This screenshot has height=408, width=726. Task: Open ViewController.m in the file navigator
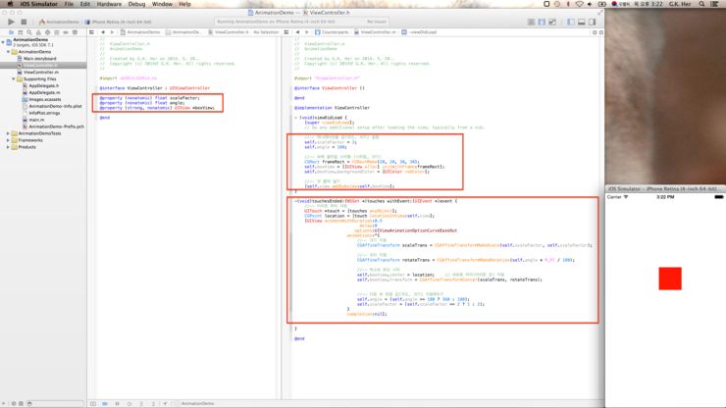coord(41,73)
